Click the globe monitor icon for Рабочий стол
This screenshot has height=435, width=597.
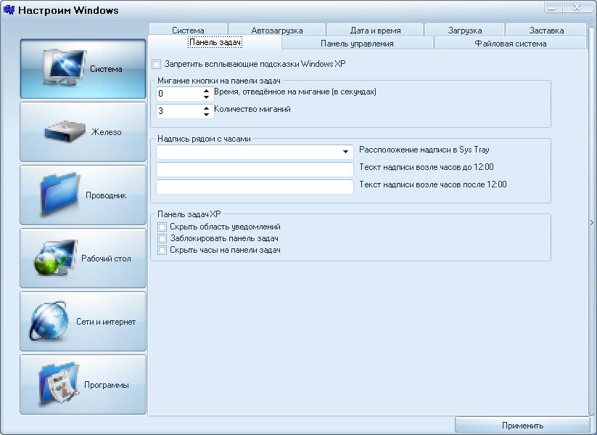pyautogui.click(x=56, y=258)
